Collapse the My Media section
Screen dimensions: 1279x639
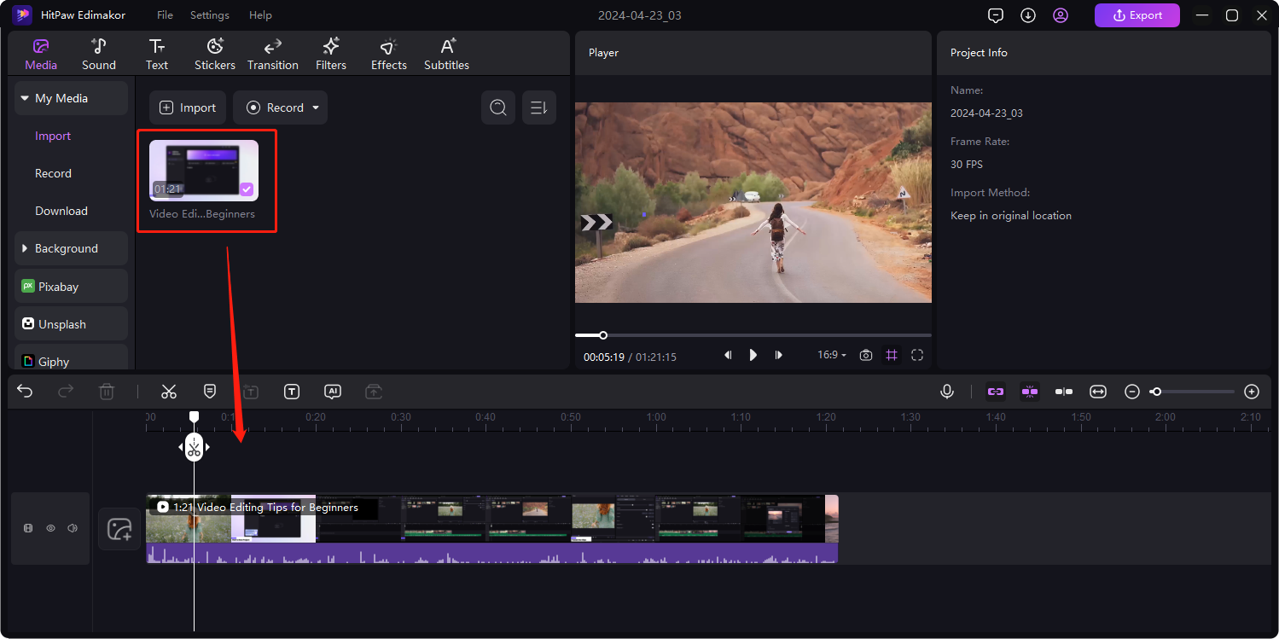[x=25, y=97]
